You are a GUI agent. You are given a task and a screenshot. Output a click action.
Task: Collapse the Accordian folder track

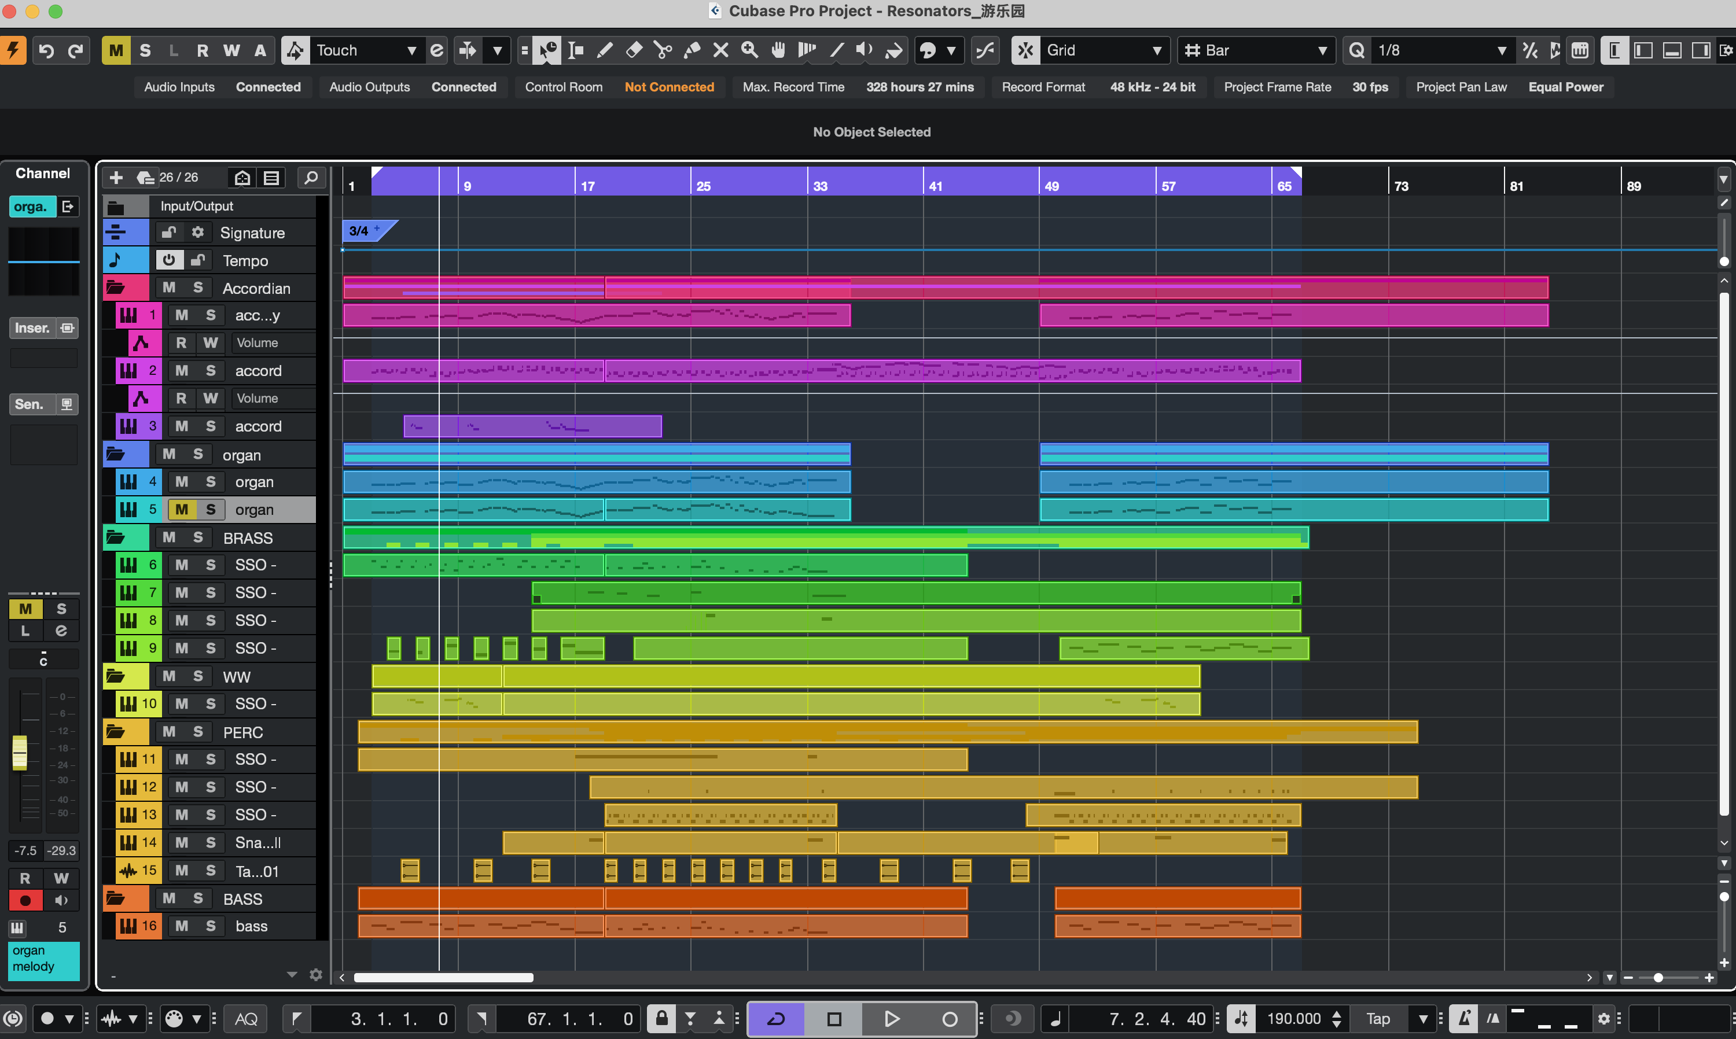(116, 288)
